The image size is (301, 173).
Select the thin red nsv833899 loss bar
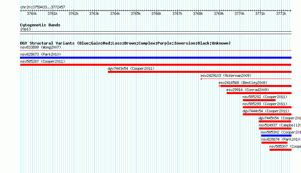coord(156,51)
